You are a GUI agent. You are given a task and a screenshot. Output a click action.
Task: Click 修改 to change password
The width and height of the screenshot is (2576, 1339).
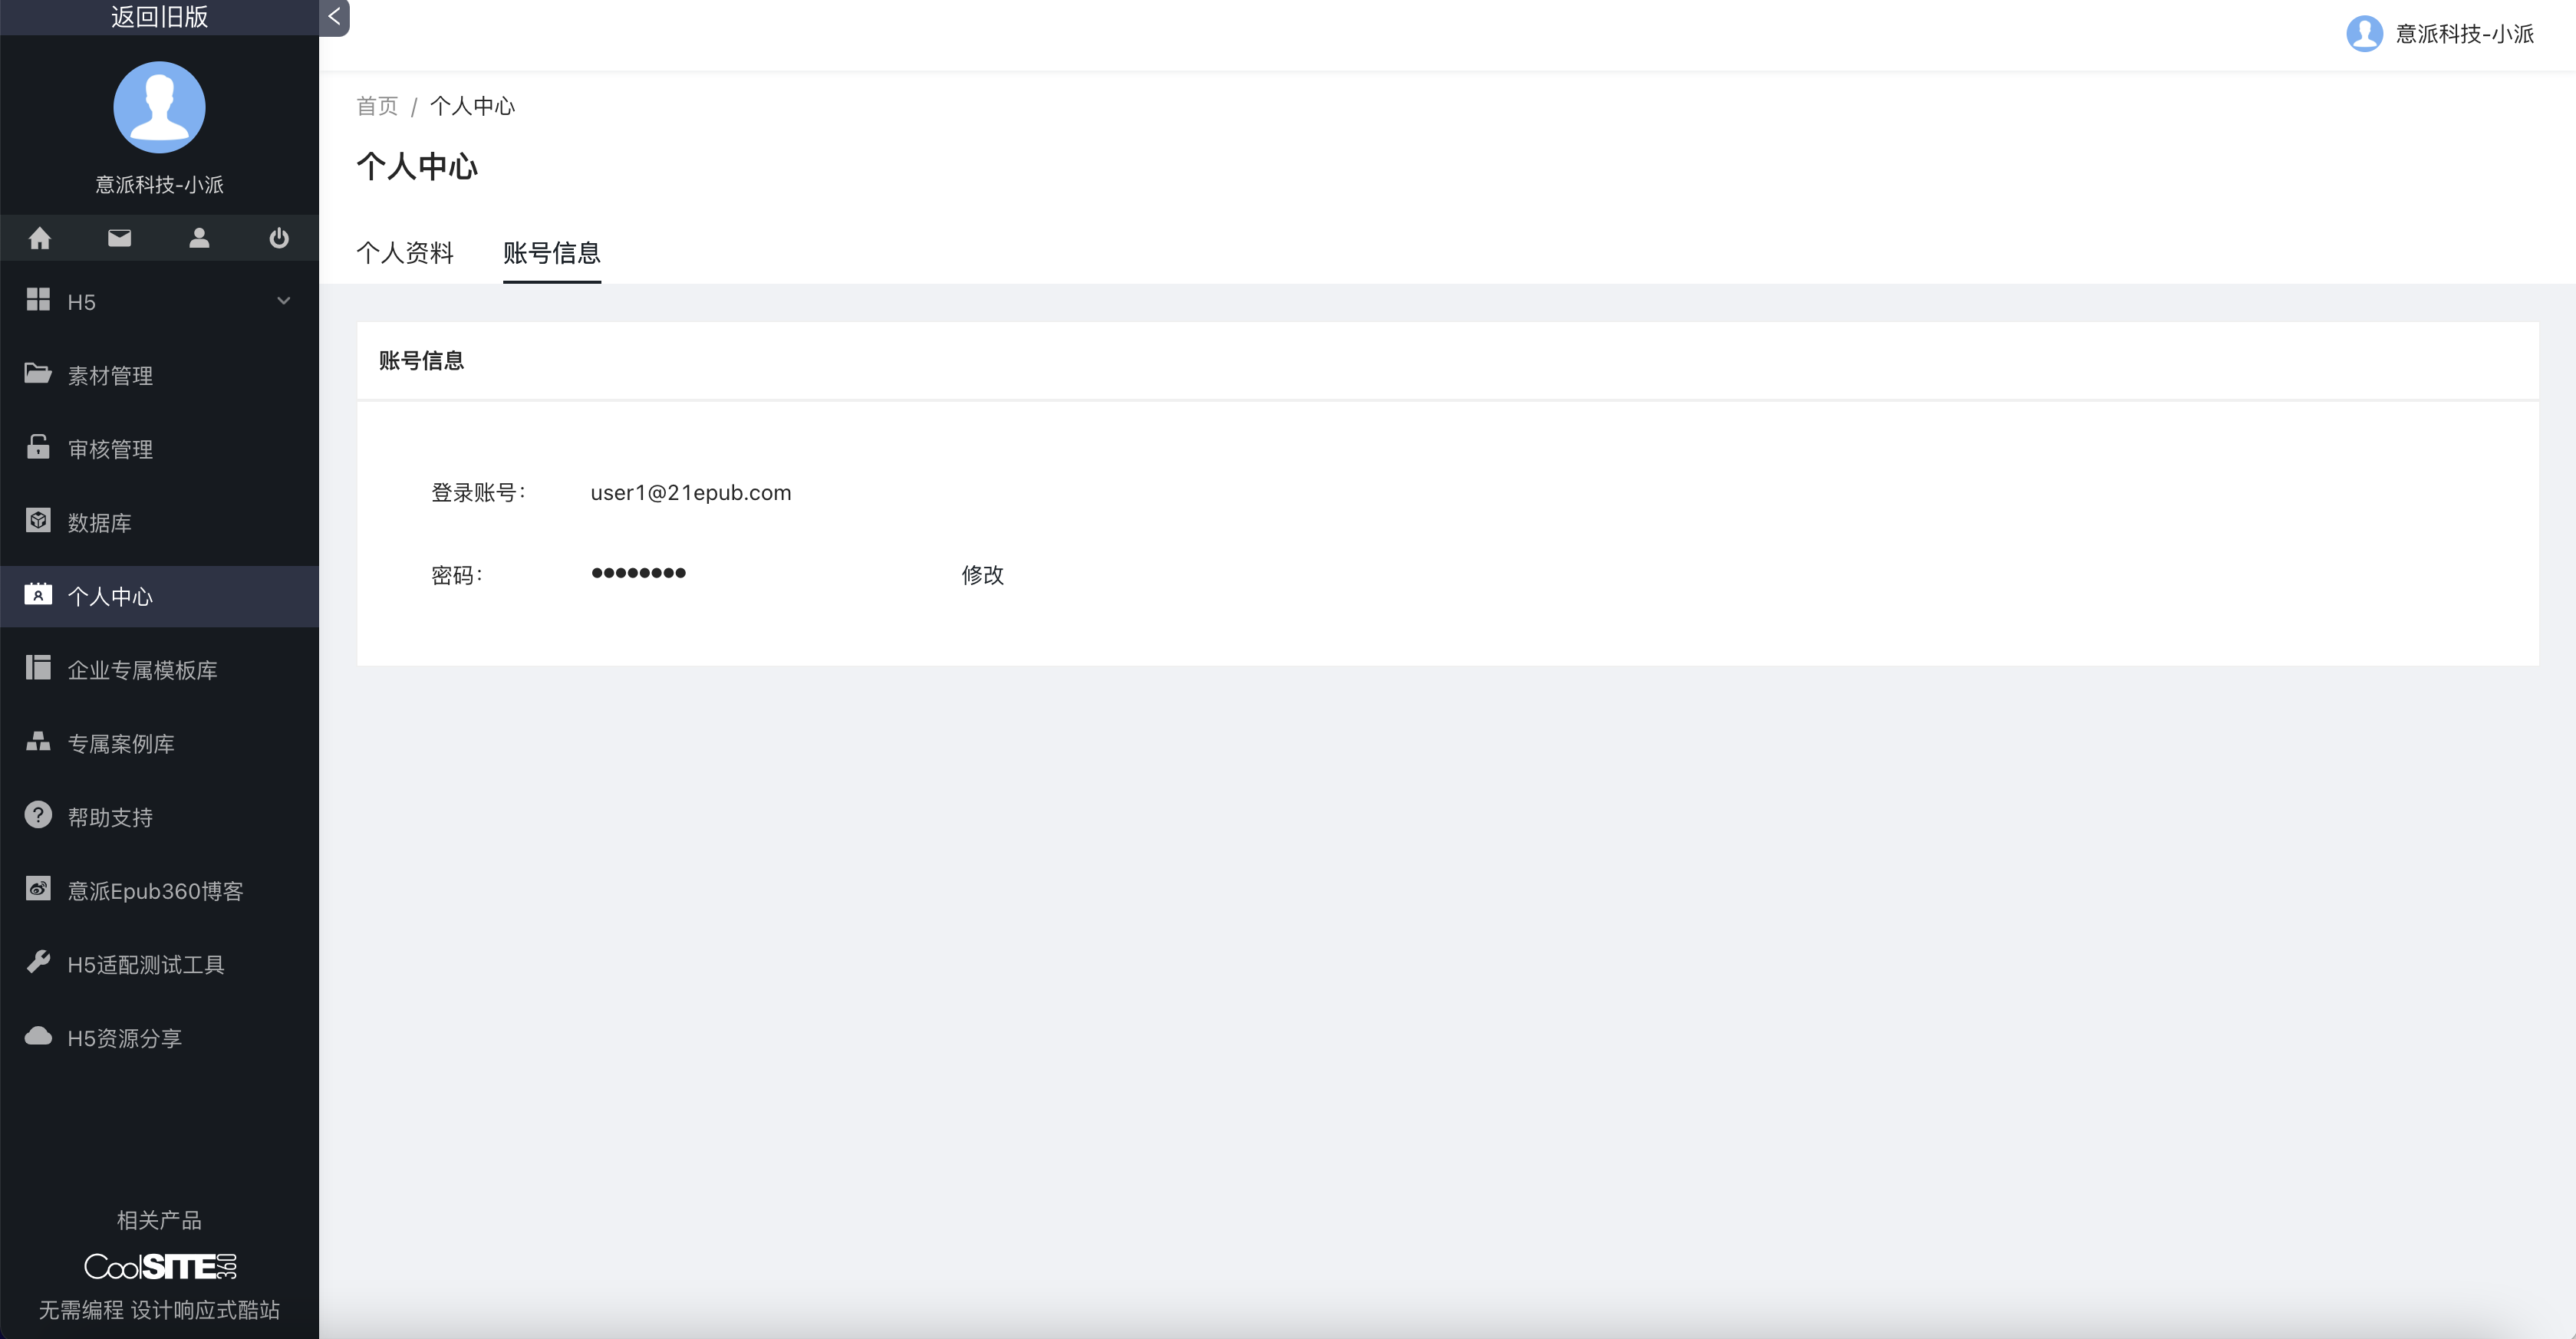coord(982,575)
